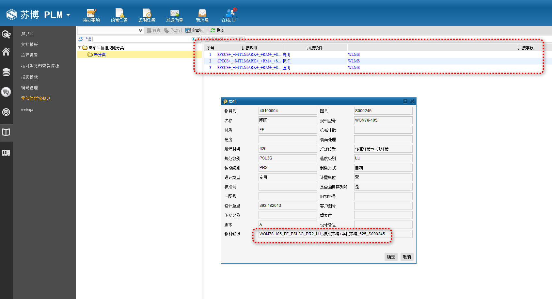
Task: Collapse the 零部件拼接规则分类 tree node
Action: tap(79, 48)
